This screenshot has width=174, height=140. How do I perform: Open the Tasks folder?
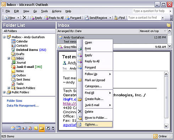click(x=17, y=84)
